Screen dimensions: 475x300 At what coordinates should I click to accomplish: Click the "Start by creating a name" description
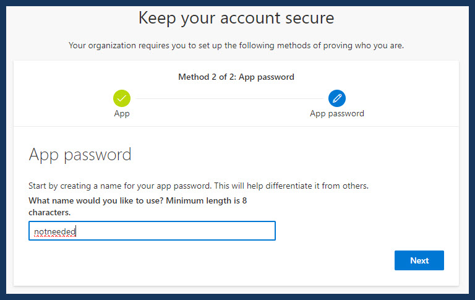[120, 186]
